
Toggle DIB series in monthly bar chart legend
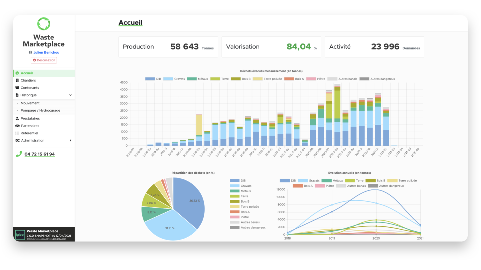coord(153,79)
